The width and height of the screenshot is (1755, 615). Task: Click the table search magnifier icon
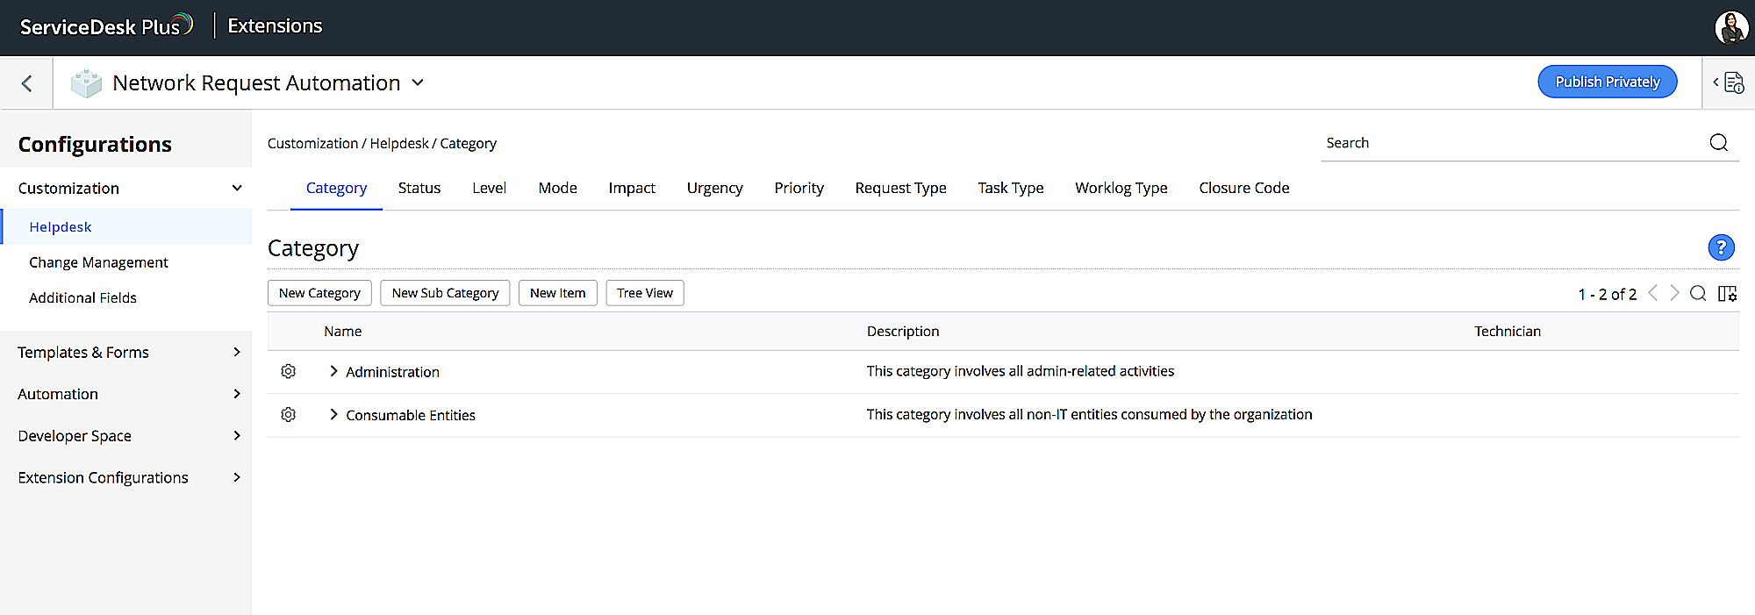(x=1698, y=293)
